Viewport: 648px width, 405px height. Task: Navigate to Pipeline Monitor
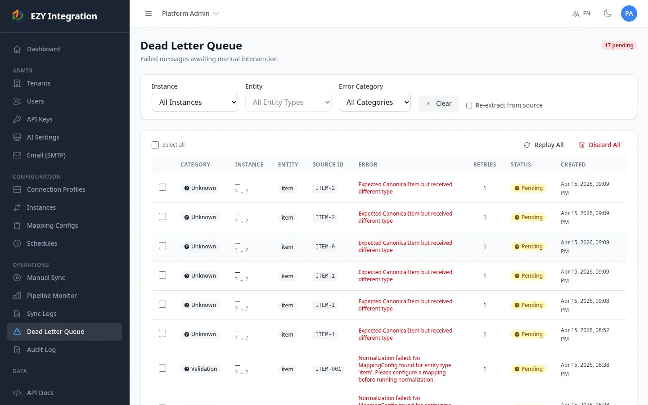[x=65, y=296]
